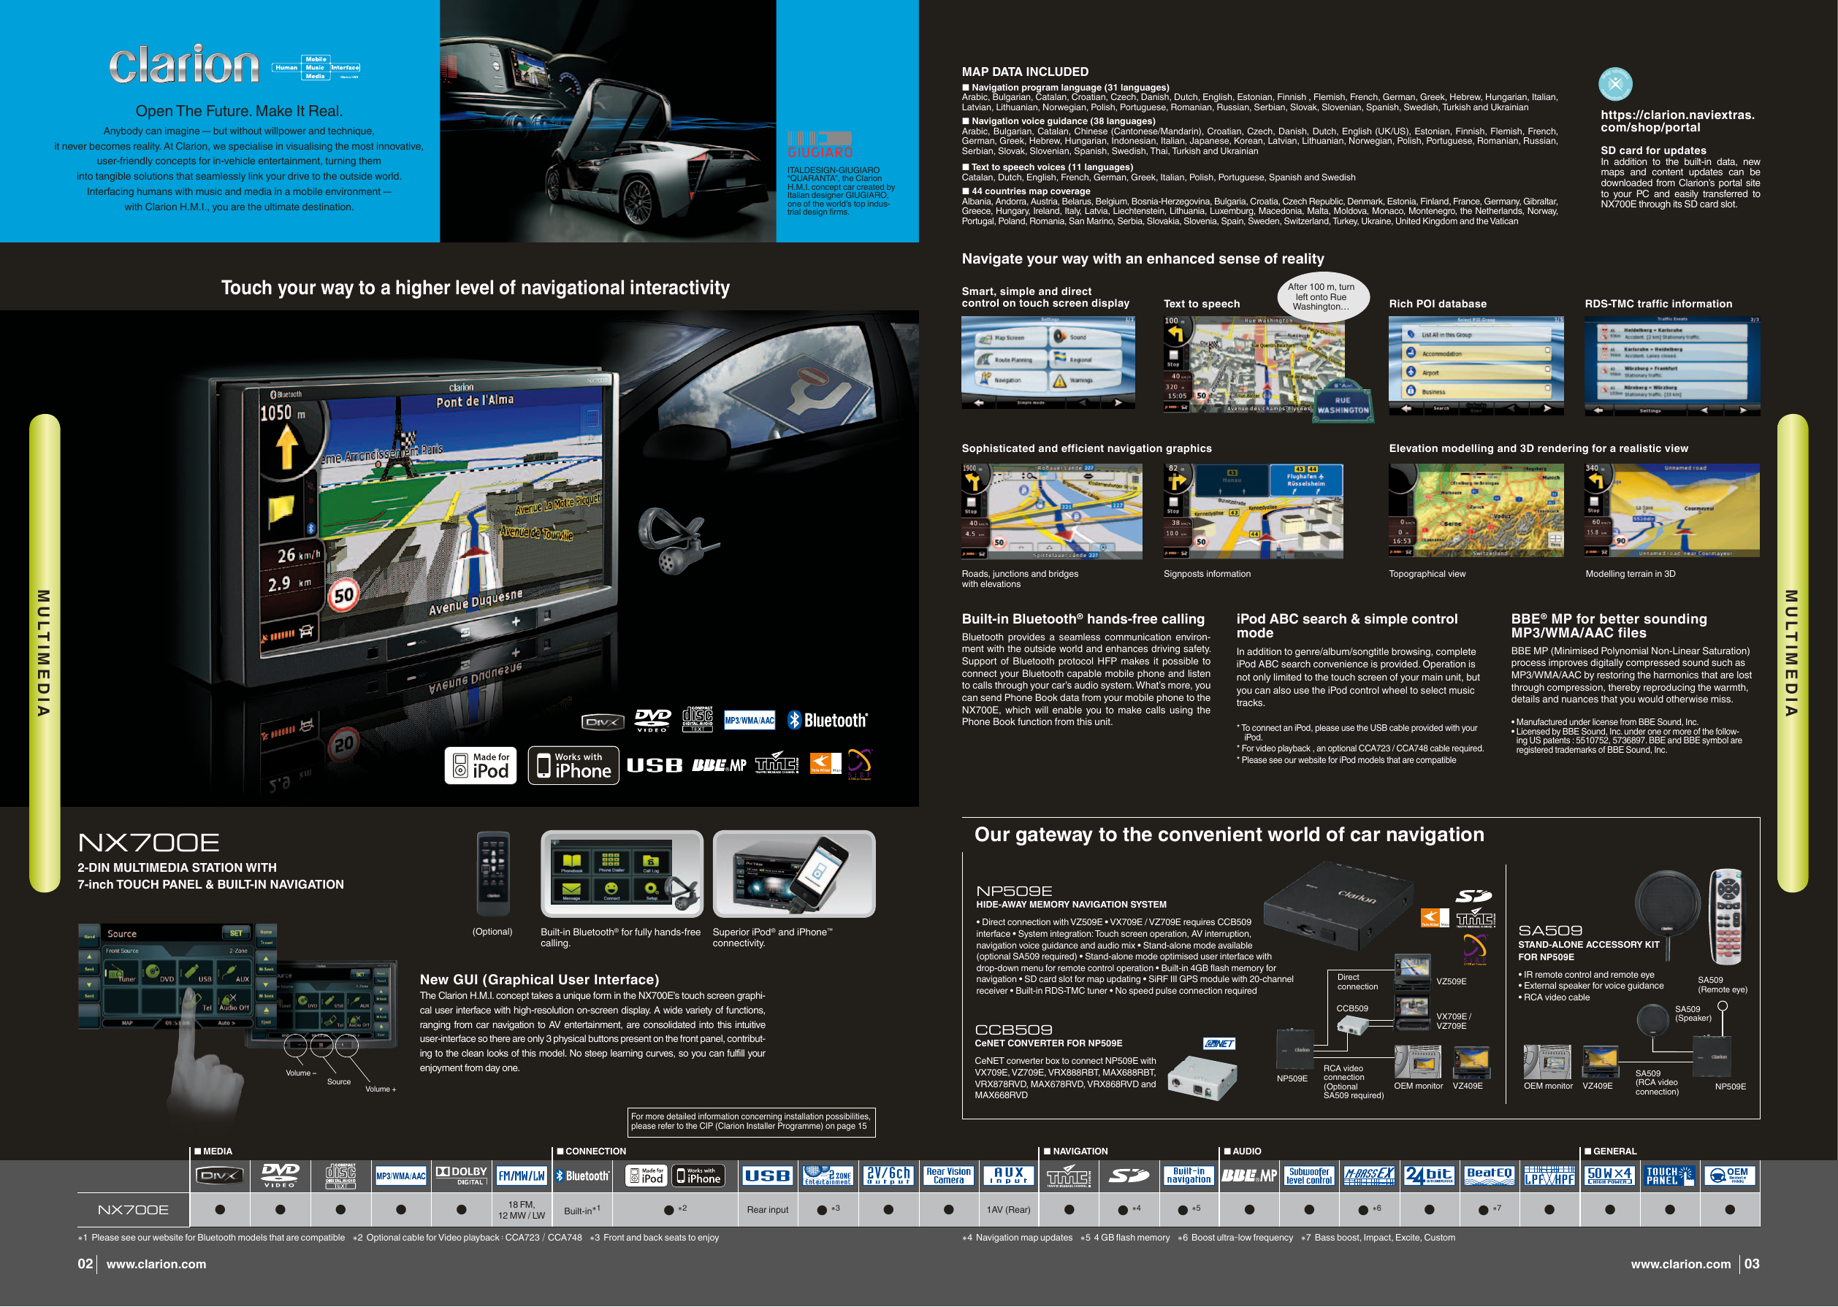Click the MP3/WMA/AAC icon in the feature table
The image size is (1838, 1307).
click(401, 1176)
